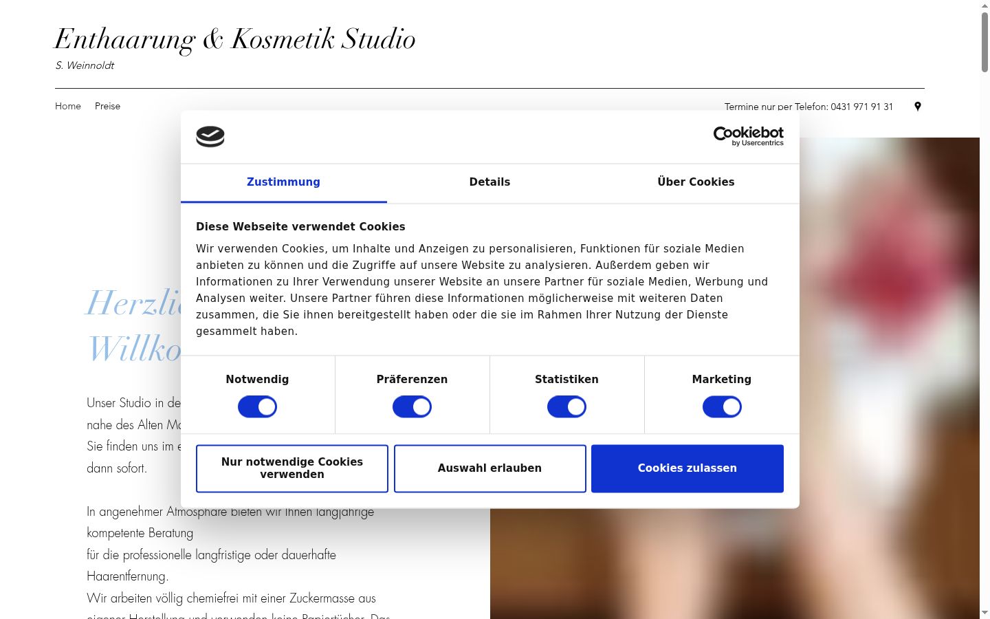Open the Preise navigation link
The width and height of the screenshot is (990, 619).
107,106
